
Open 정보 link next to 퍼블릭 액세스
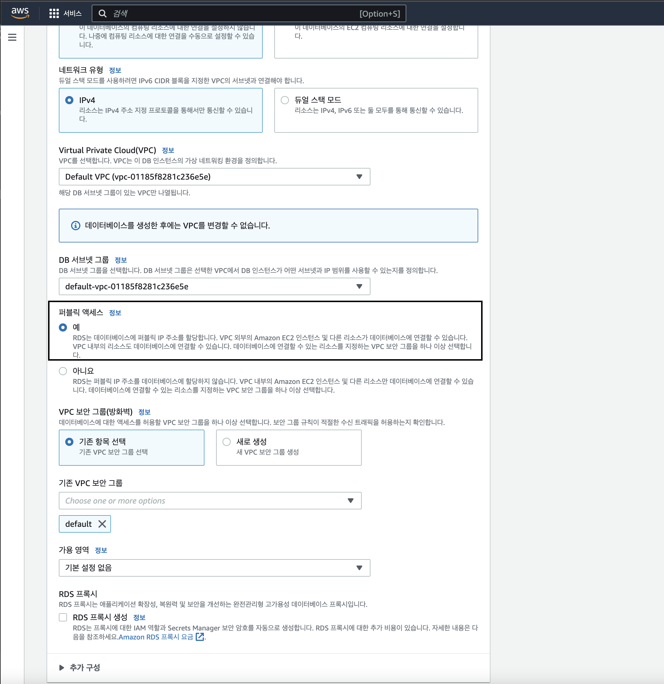coord(115,313)
